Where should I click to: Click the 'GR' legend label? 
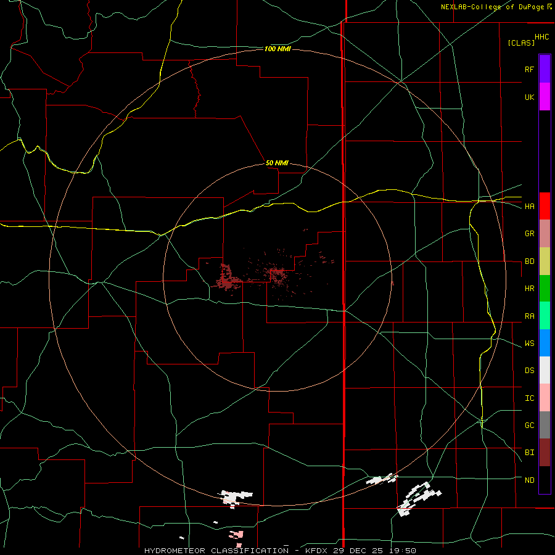[x=529, y=234]
